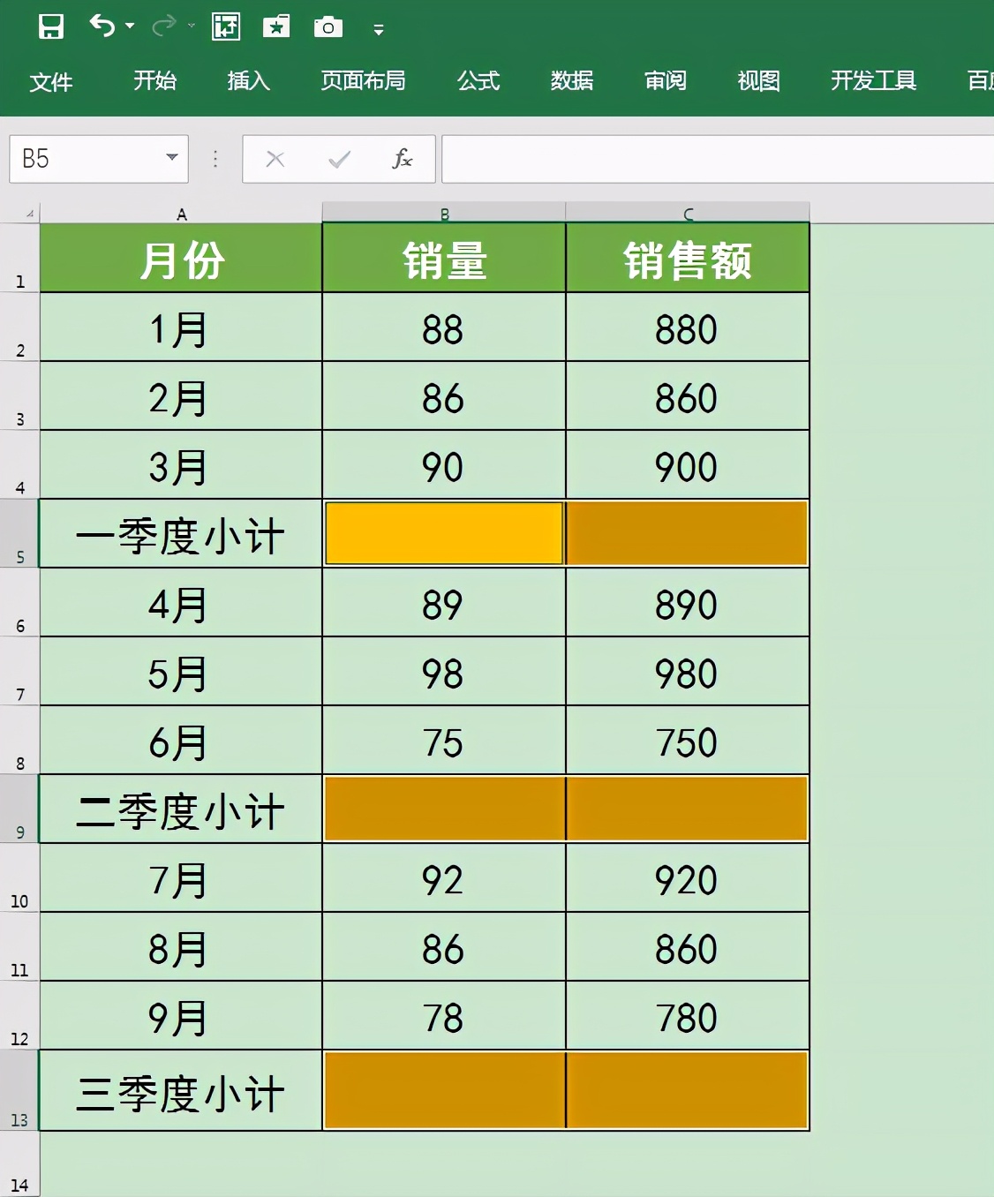Image resolution: width=994 pixels, height=1197 pixels.
Task: Click the cell with value 88
Action: coord(444,327)
